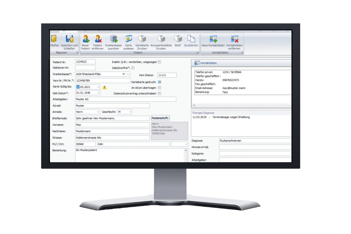The height and width of the screenshot is (234, 351).
Task: Open the Karte Gültig bis date dropdown
Action: 98,87
